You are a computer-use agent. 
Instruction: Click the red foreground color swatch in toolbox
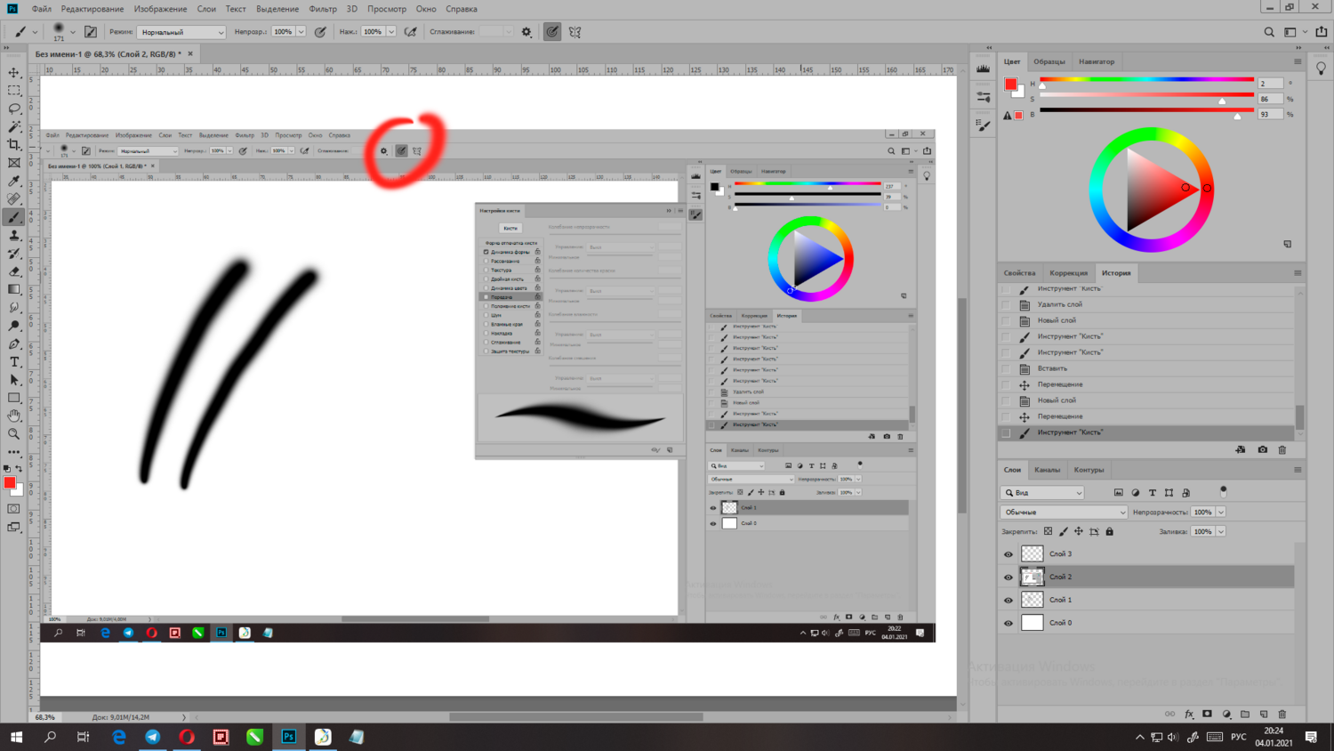[10, 483]
